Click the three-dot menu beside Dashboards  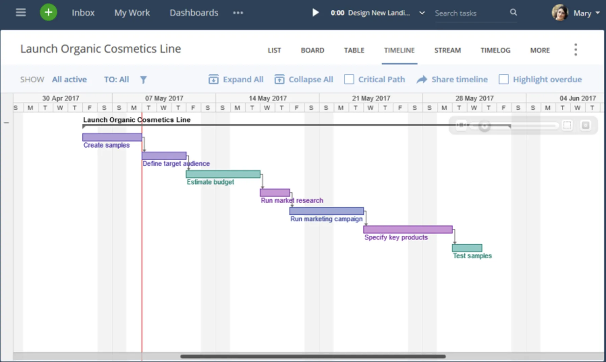(x=238, y=13)
